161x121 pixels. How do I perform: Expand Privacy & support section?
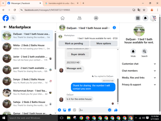139,85
